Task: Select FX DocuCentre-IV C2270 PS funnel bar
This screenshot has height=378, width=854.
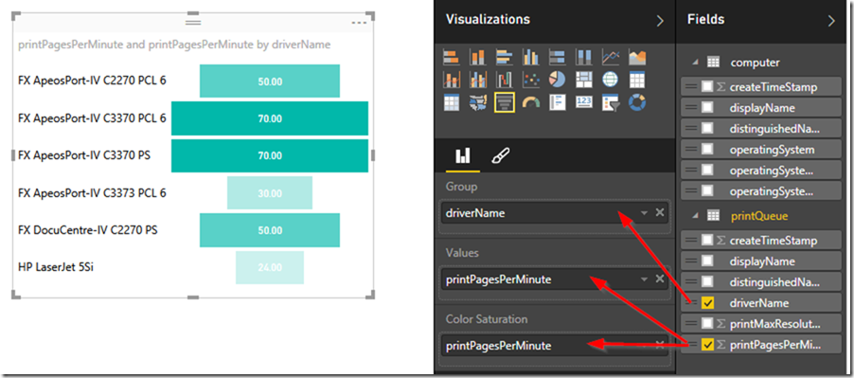Action: click(270, 230)
